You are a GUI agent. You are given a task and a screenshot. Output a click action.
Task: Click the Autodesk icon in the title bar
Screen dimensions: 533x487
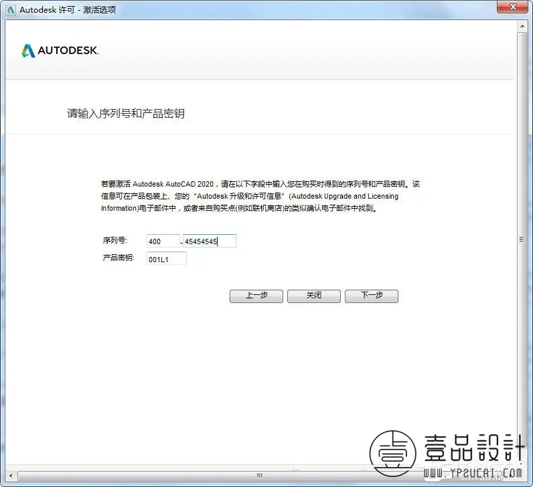[x=11, y=10]
